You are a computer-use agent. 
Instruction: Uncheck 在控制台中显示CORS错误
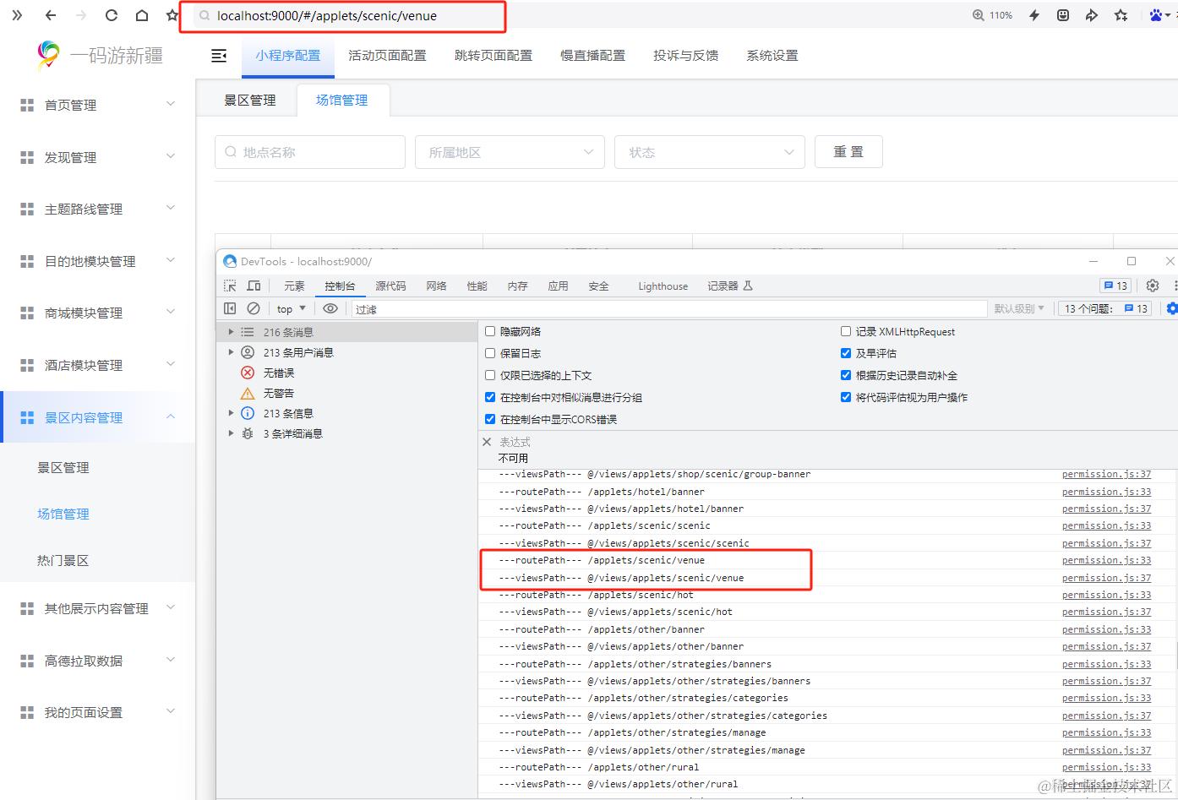click(490, 419)
